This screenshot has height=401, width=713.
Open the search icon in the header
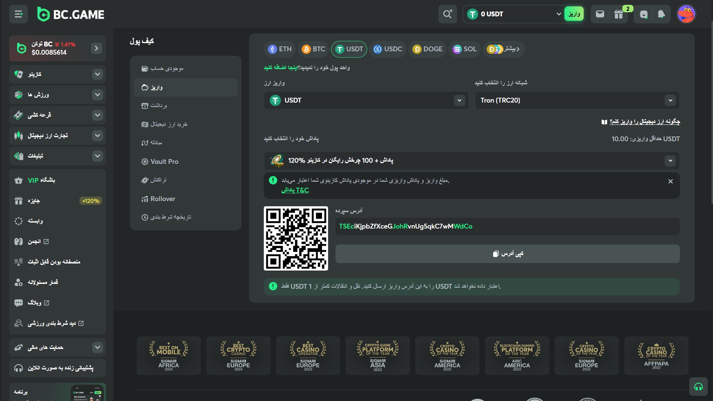pyautogui.click(x=447, y=14)
